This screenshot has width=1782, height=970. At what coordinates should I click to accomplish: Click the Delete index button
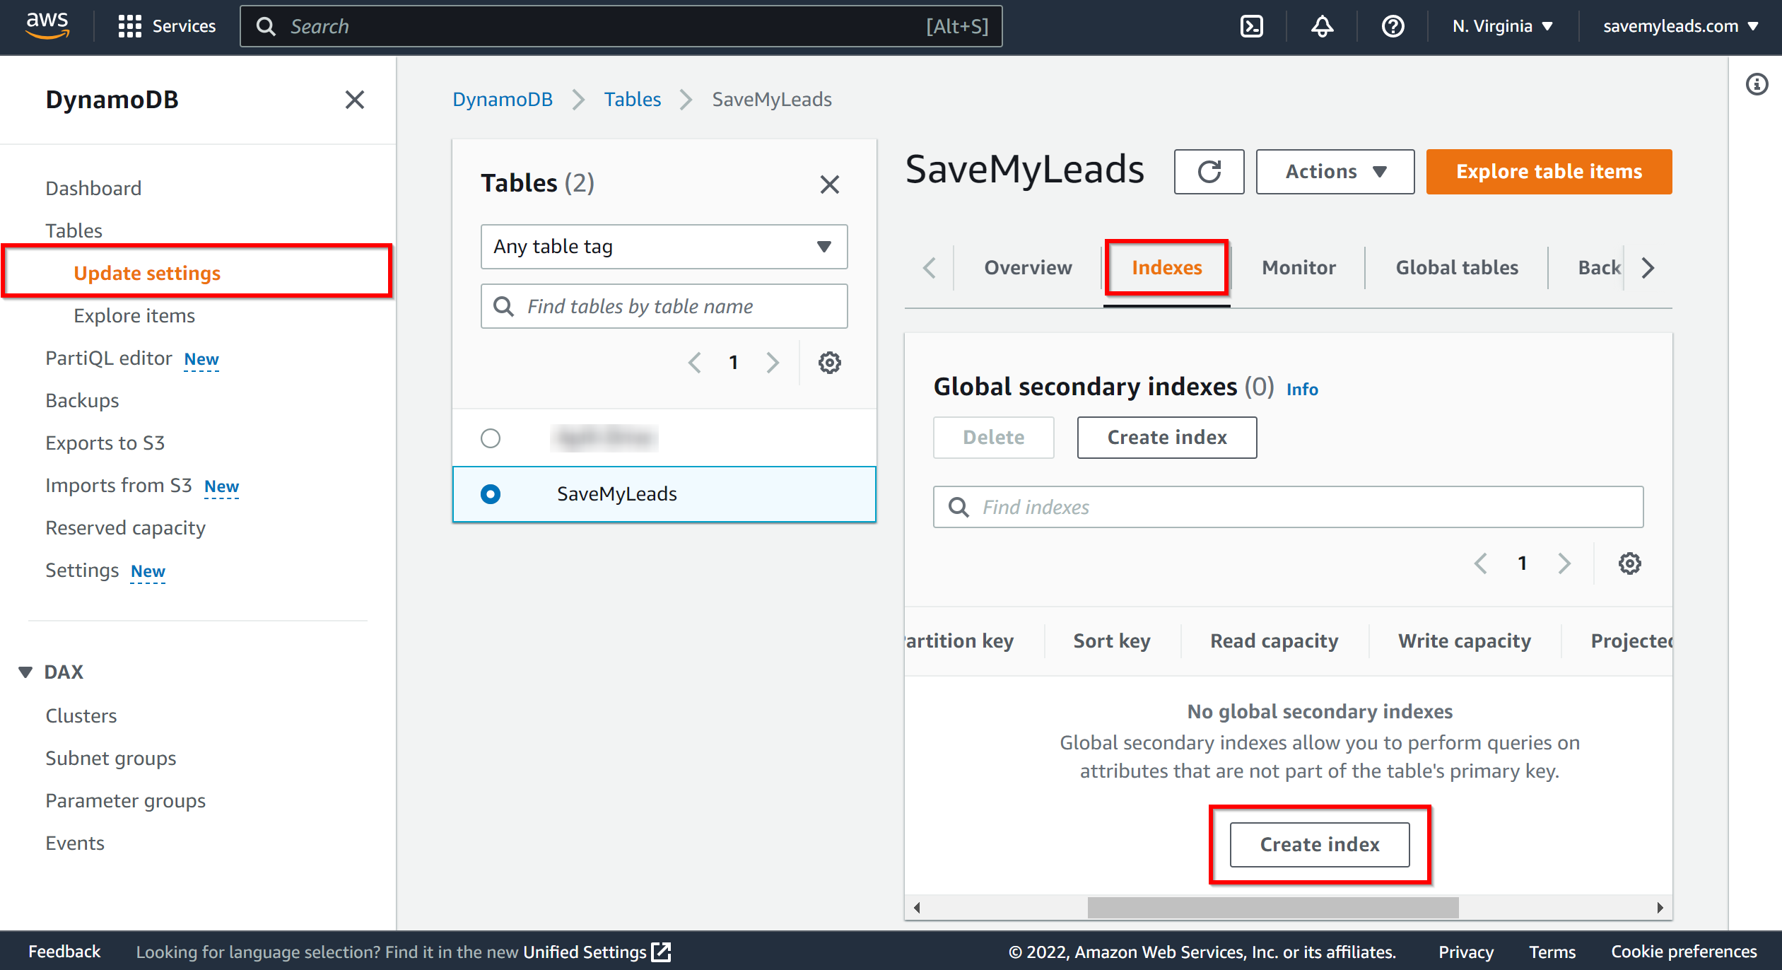(993, 437)
